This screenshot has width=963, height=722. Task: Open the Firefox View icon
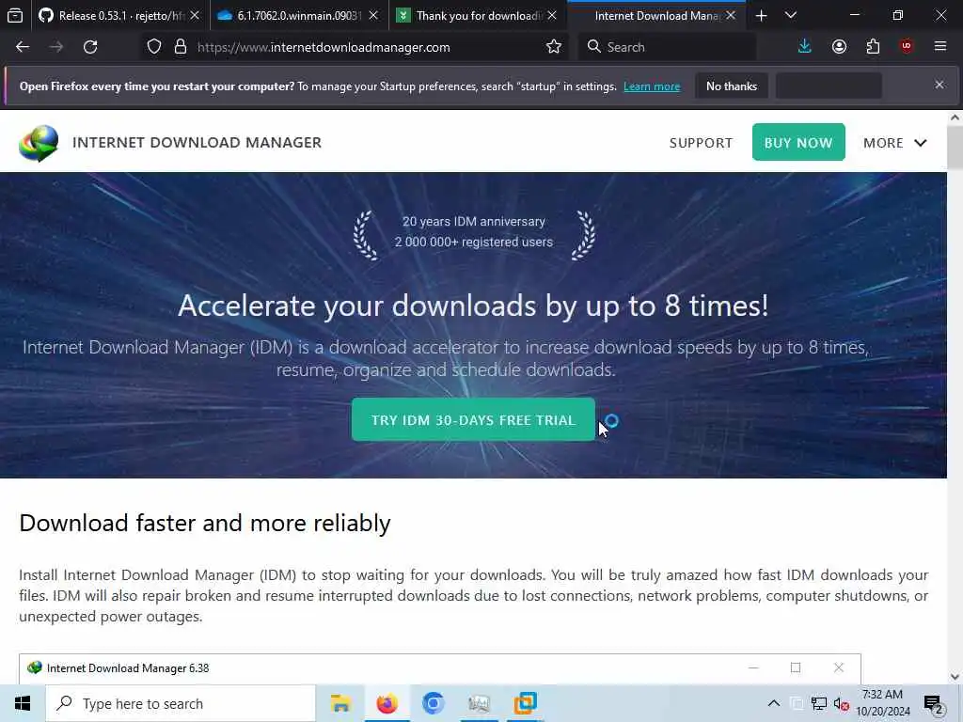(x=15, y=15)
